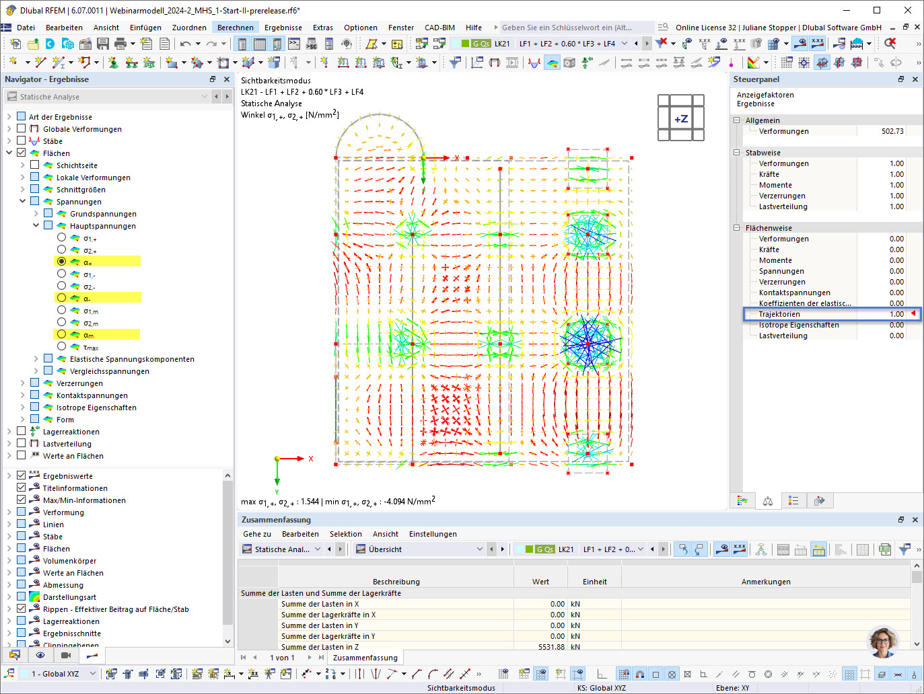Click the Einstellungen menu in Zusammenfassung
Image resolution: width=924 pixels, height=694 pixels.
433,534
